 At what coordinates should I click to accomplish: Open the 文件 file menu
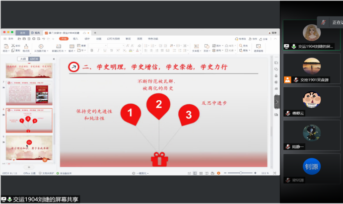[9, 38]
